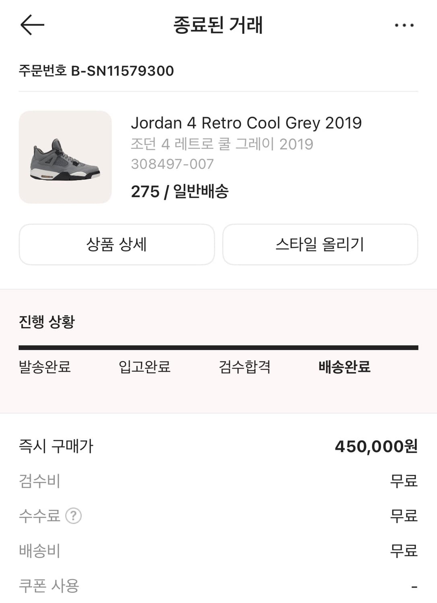Image resolution: width=437 pixels, height=603 pixels.
Task: Open 상품 상세 product details
Action: pos(117,244)
